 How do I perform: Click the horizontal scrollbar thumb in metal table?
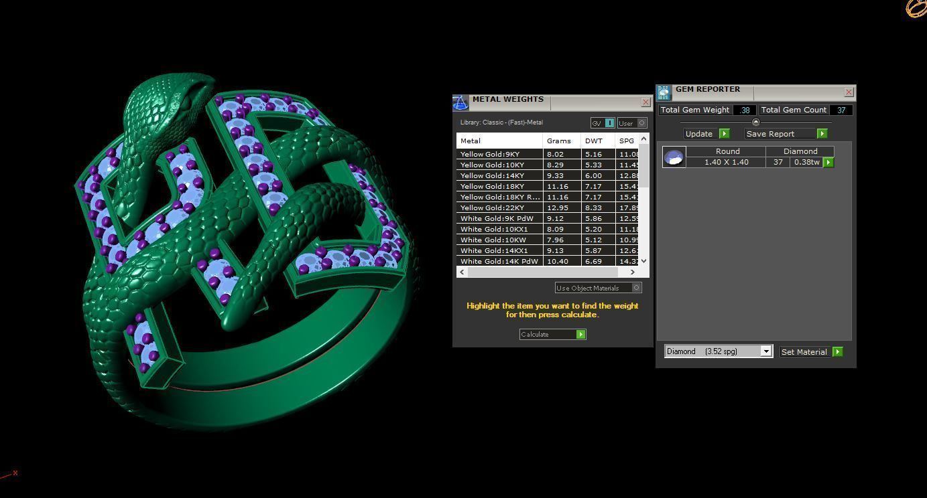543,272
